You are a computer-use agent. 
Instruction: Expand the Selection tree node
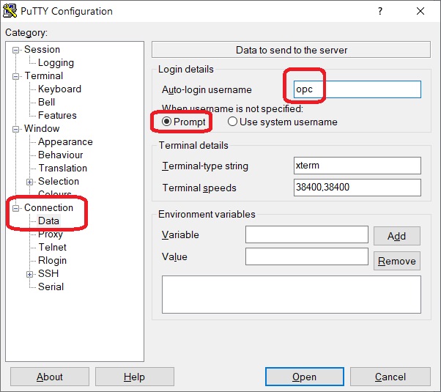pyautogui.click(x=29, y=182)
